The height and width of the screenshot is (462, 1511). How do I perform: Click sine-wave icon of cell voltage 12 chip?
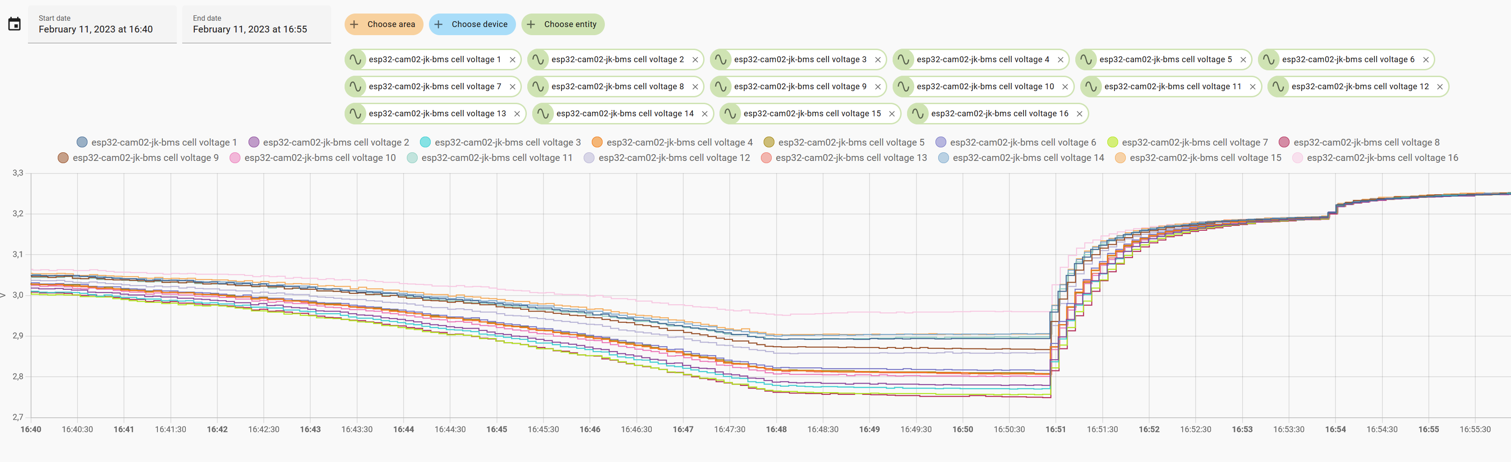click(x=1277, y=87)
